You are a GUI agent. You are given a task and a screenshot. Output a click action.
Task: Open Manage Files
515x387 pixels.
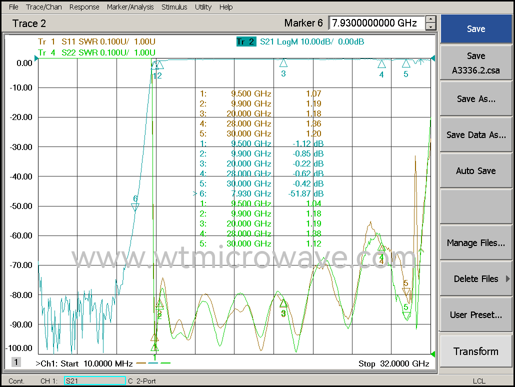pos(475,242)
